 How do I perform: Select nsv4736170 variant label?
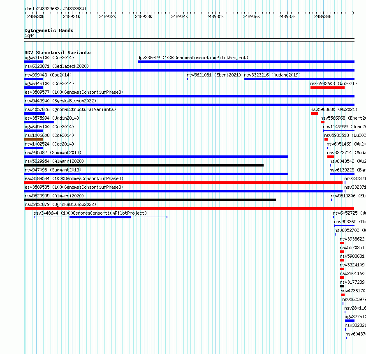click(x=353, y=291)
